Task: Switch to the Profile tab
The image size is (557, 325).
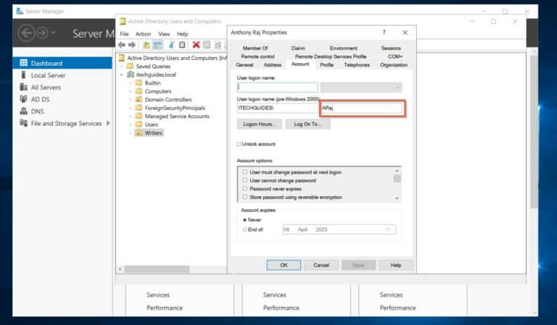Action: (x=326, y=65)
